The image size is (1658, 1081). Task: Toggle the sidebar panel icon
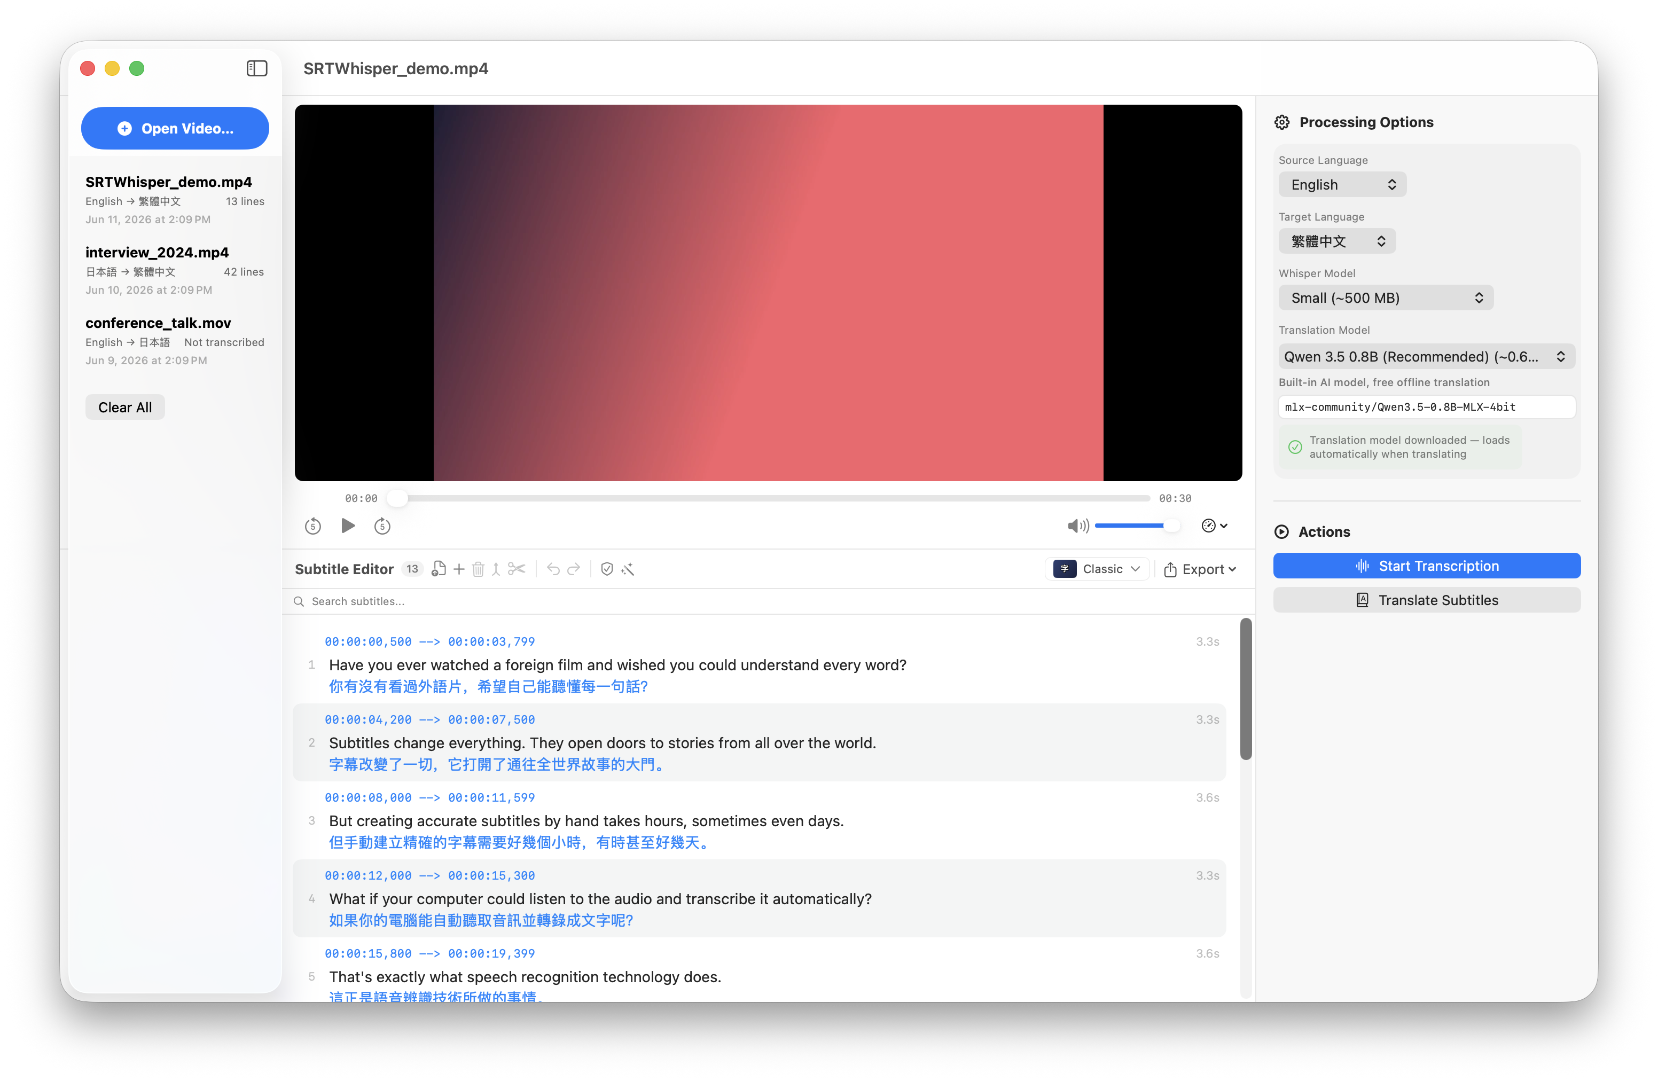tap(256, 68)
